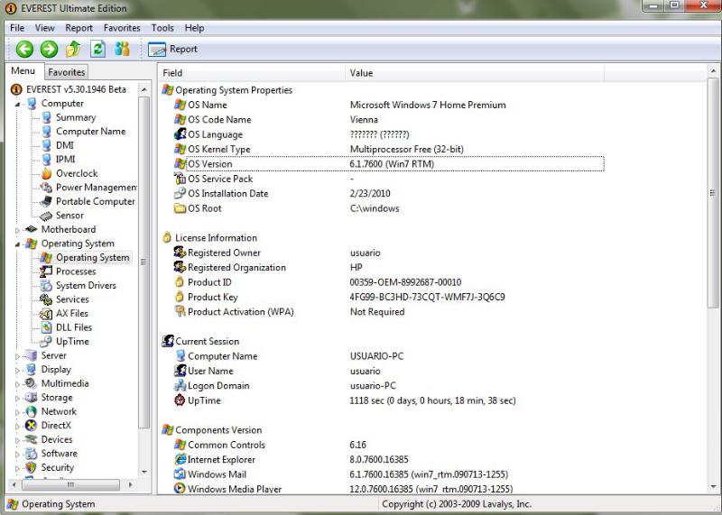This screenshot has width=722, height=515.
Task: Open the Services gears icon
Action: point(47,299)
